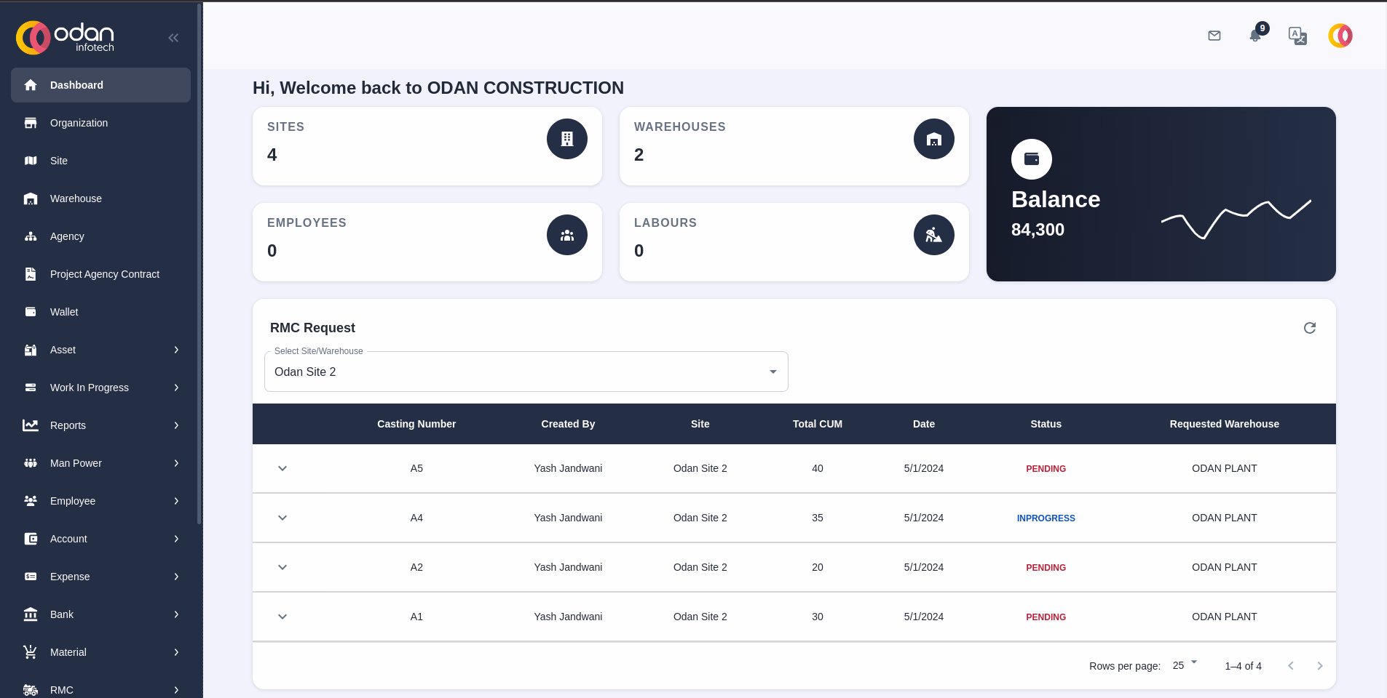Expand the Reports sidebar menu

pyautogui.click(x=100, y=425)
